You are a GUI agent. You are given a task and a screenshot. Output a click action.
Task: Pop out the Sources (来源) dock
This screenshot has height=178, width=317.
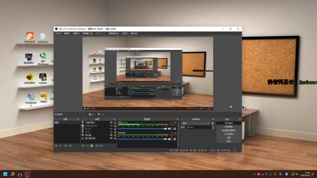pos(115,119)
